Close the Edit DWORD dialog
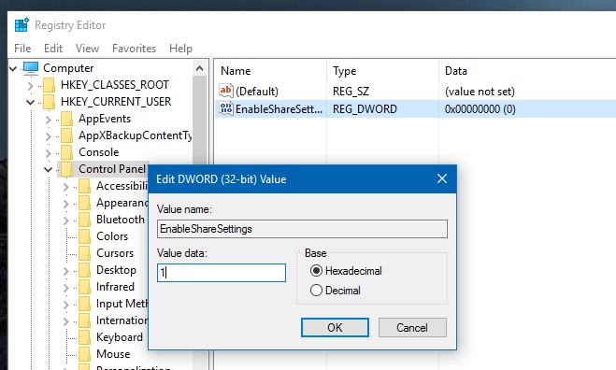Viewport: 616px width, 370px height. point(442,178)
